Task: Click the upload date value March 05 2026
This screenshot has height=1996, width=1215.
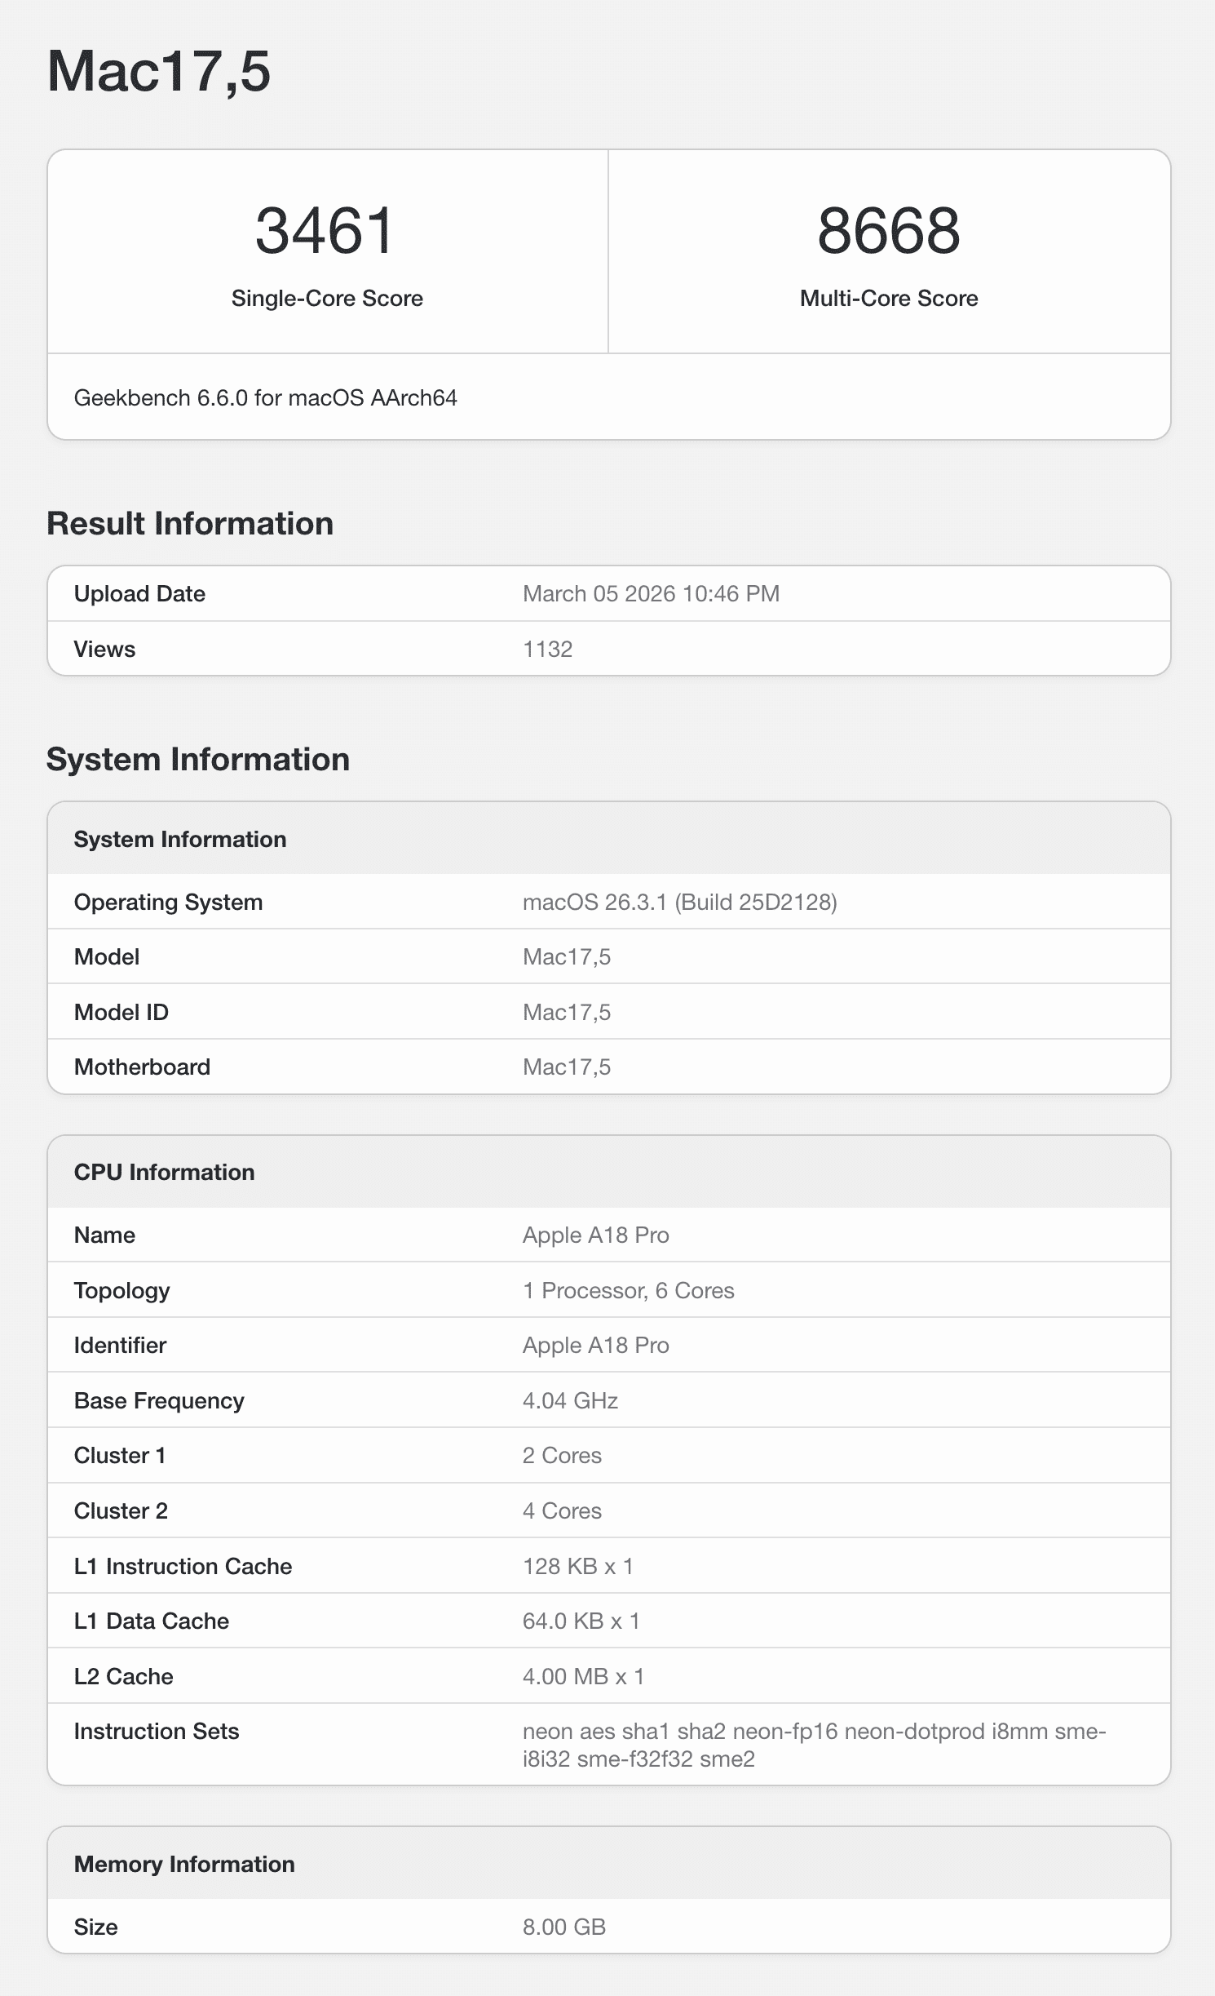Action: (651, 594)
